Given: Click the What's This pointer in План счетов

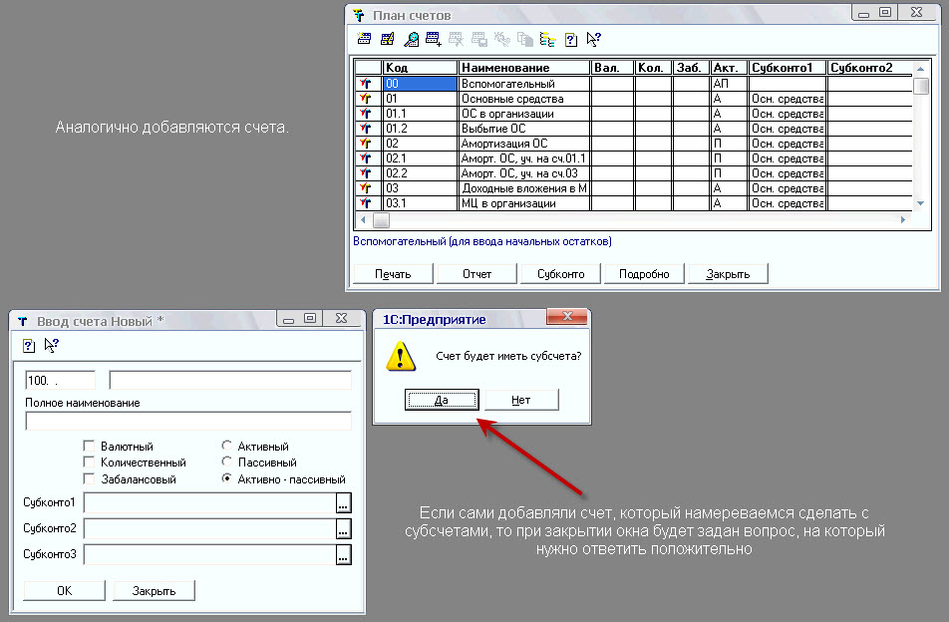Looking at the screenshot, I should (x=594, y=40).
